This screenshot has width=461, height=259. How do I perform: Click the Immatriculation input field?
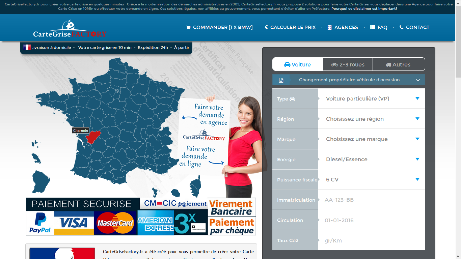pyautogui.click(x=372, y=200)
